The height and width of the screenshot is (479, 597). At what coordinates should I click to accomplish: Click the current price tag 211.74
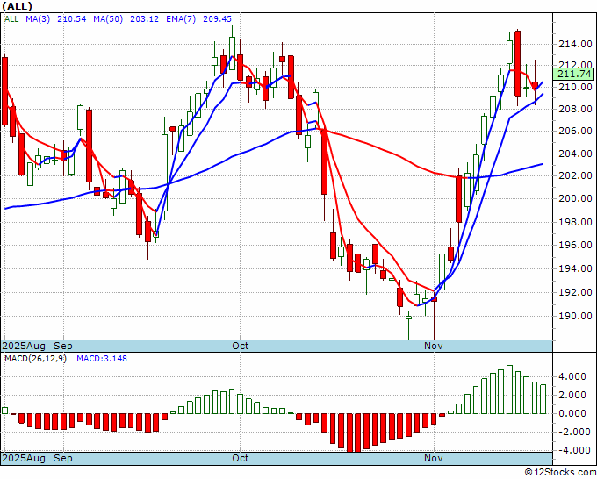click(x=574, y=74)
